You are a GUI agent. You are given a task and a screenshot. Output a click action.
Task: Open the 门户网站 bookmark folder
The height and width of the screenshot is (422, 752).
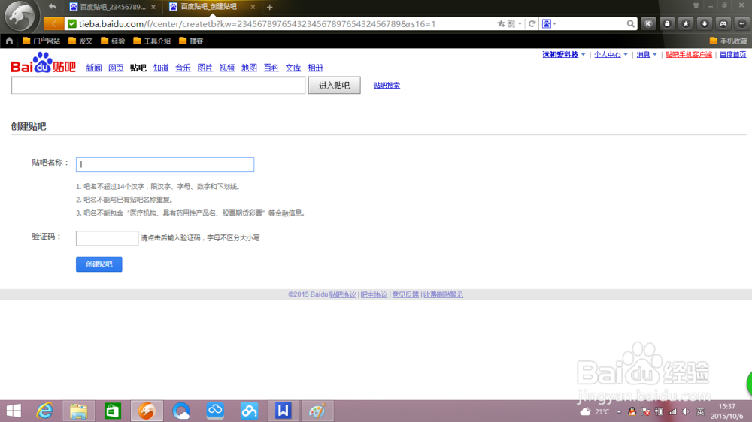pyautogui.click(x=41, y=41)
